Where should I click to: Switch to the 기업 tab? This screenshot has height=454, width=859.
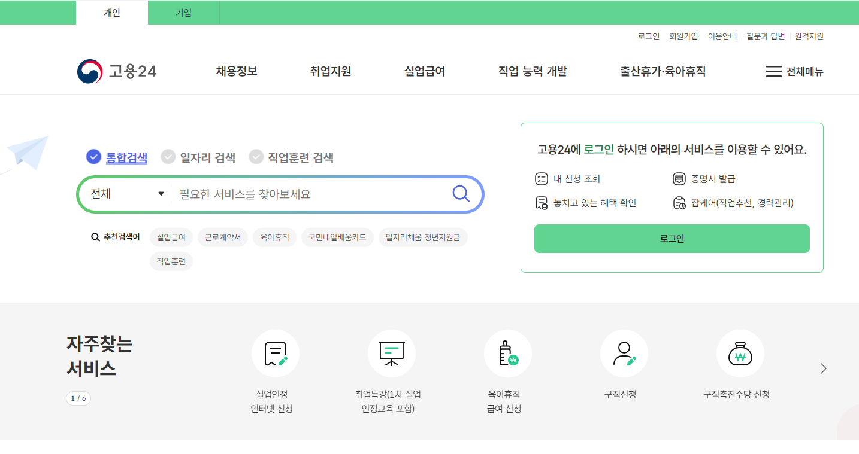(184, 13)
